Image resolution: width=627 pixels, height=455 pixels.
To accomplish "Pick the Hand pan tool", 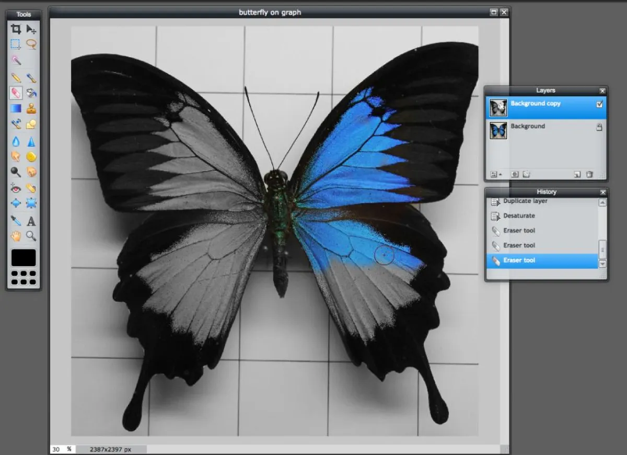I will pos(16,236).
